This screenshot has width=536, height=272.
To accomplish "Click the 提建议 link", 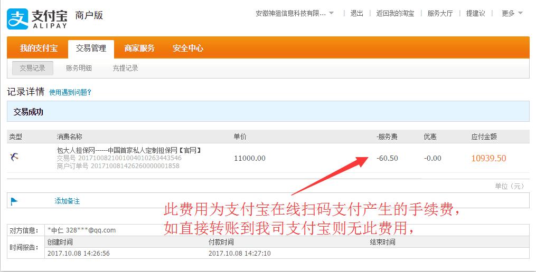I will point(475,14).
